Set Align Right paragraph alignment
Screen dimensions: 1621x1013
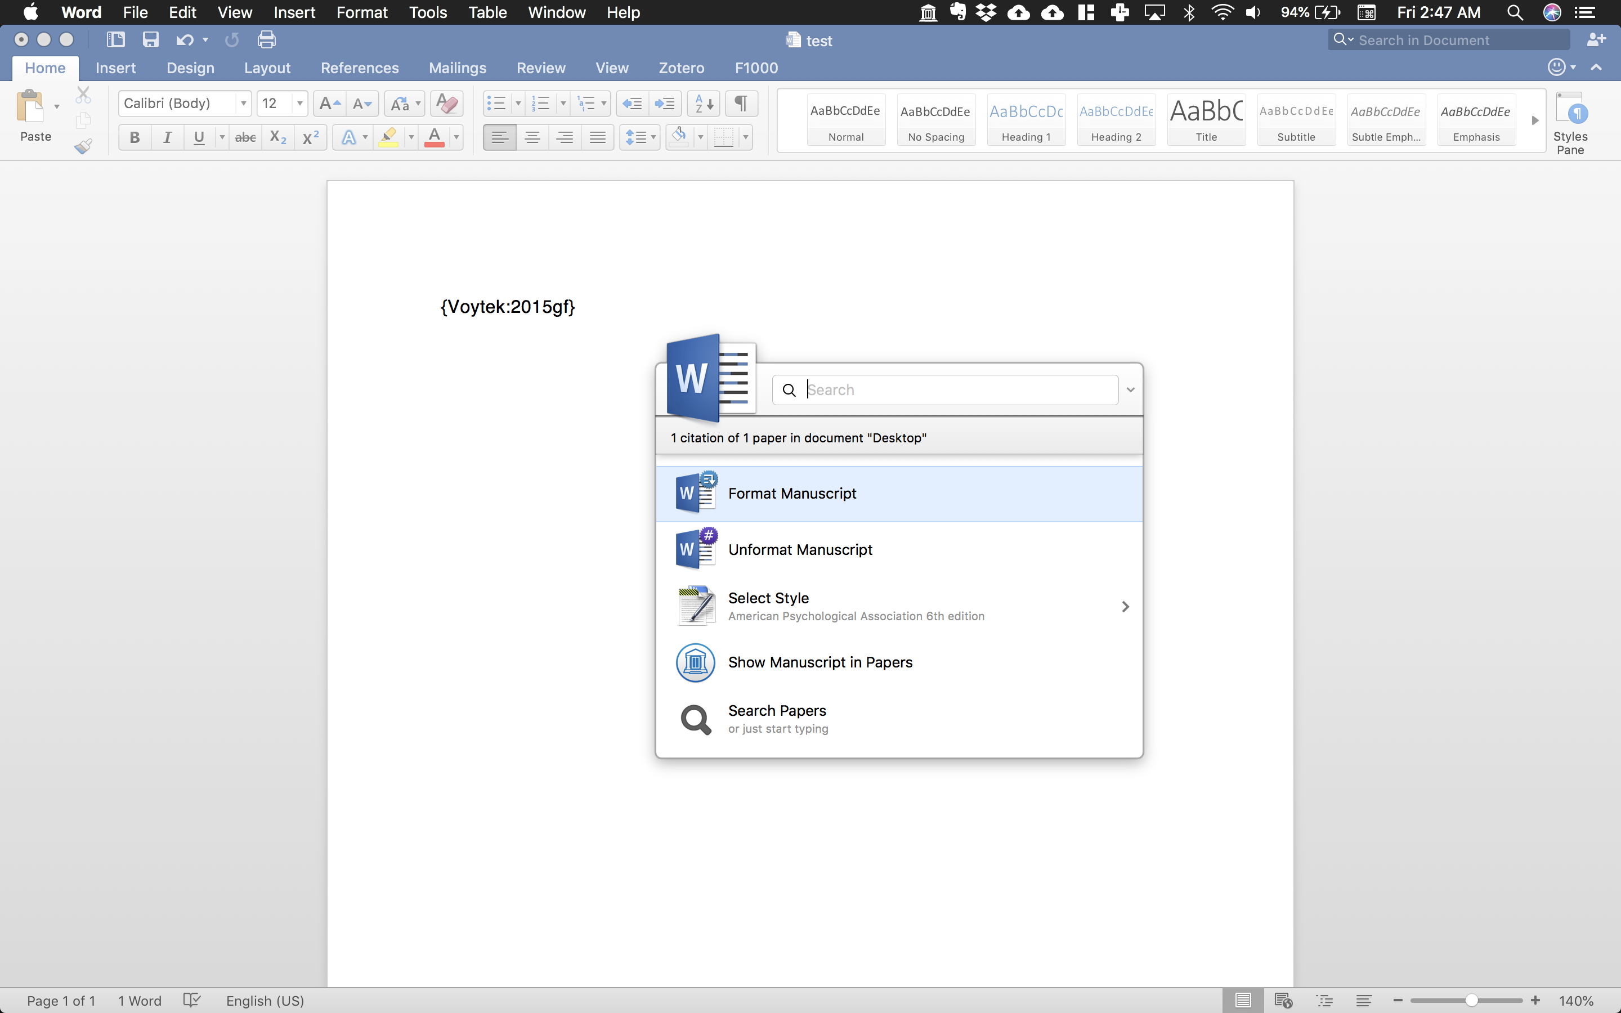click(x=565, y=138)
